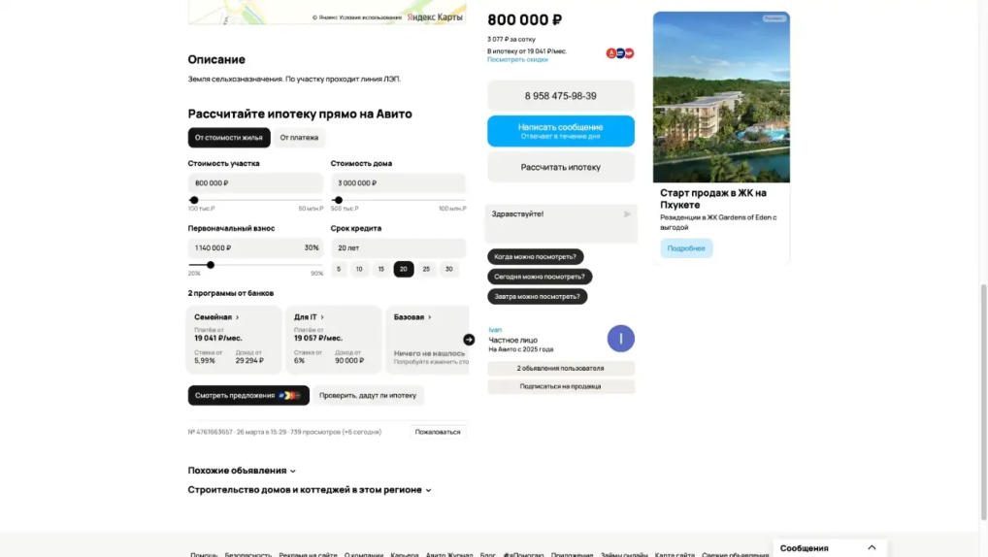Open Блог footer link
Image resolution: width=988 pixels, height=557 pixels.
pos(488,554)
